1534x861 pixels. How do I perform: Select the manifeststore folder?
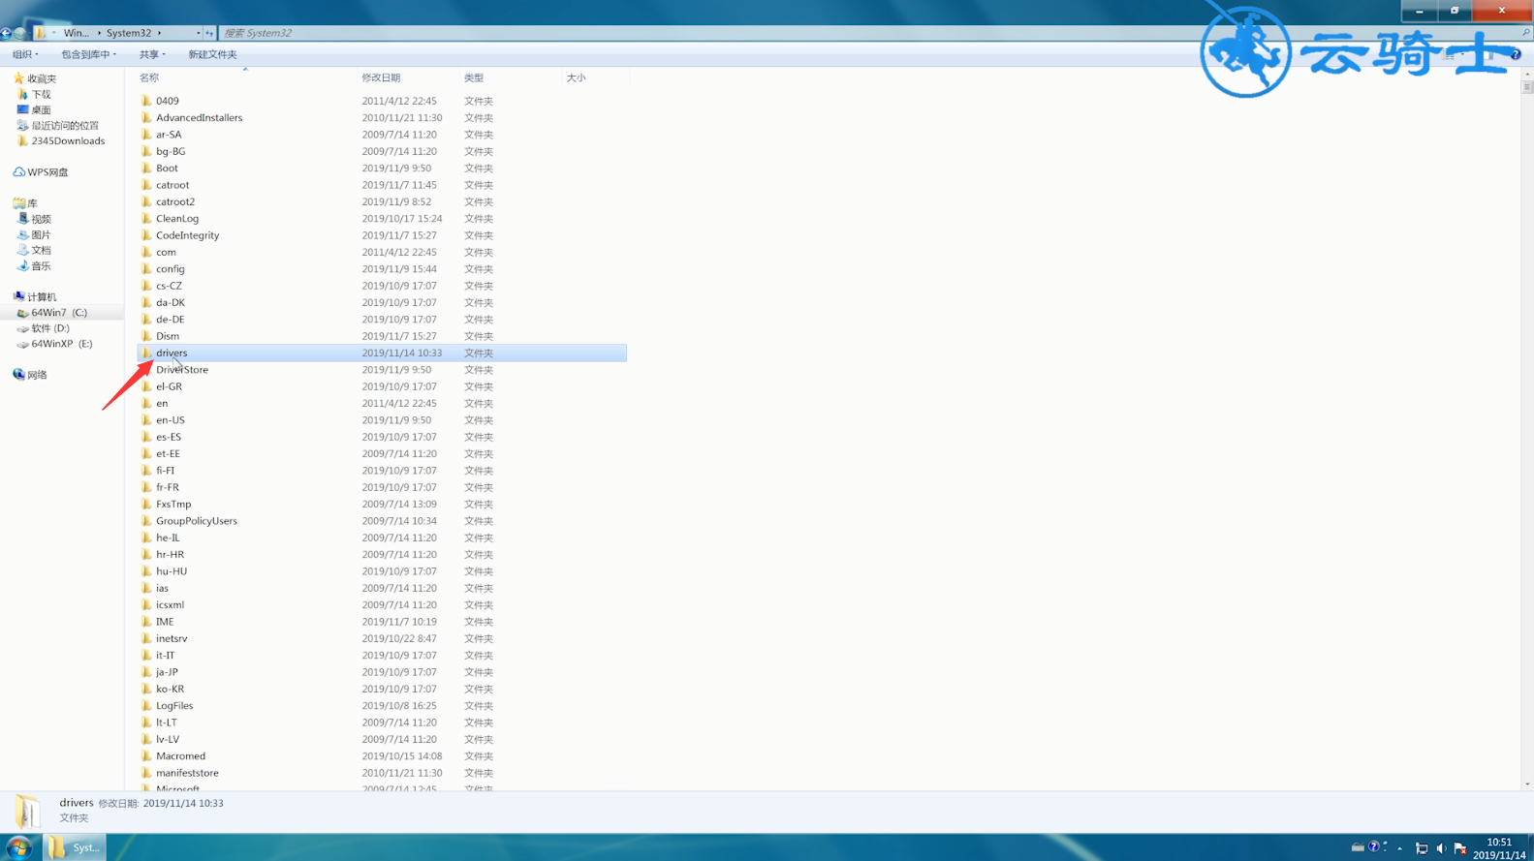(187, 773)
